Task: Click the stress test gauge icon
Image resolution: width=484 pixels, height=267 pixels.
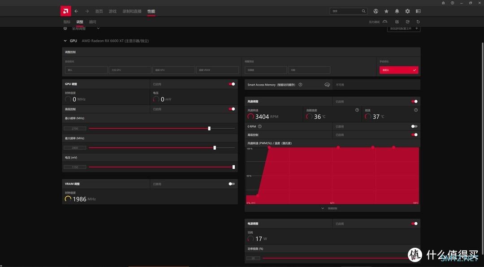Action: 385,22
